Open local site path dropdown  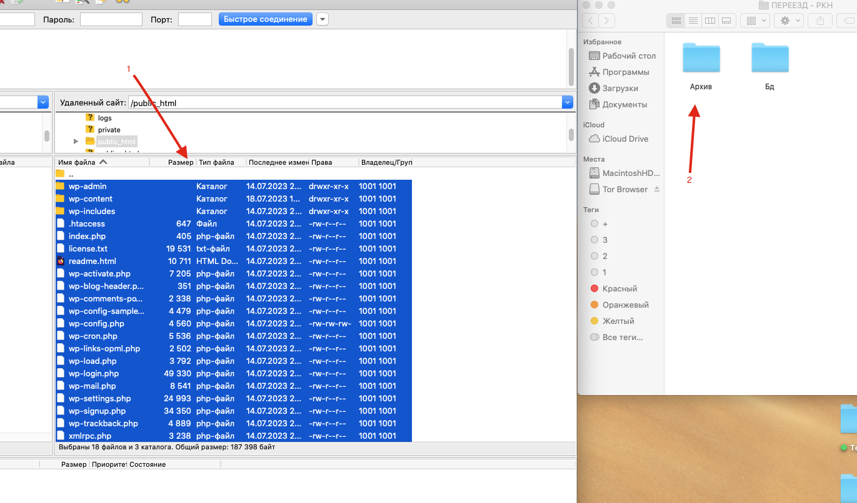43,102
